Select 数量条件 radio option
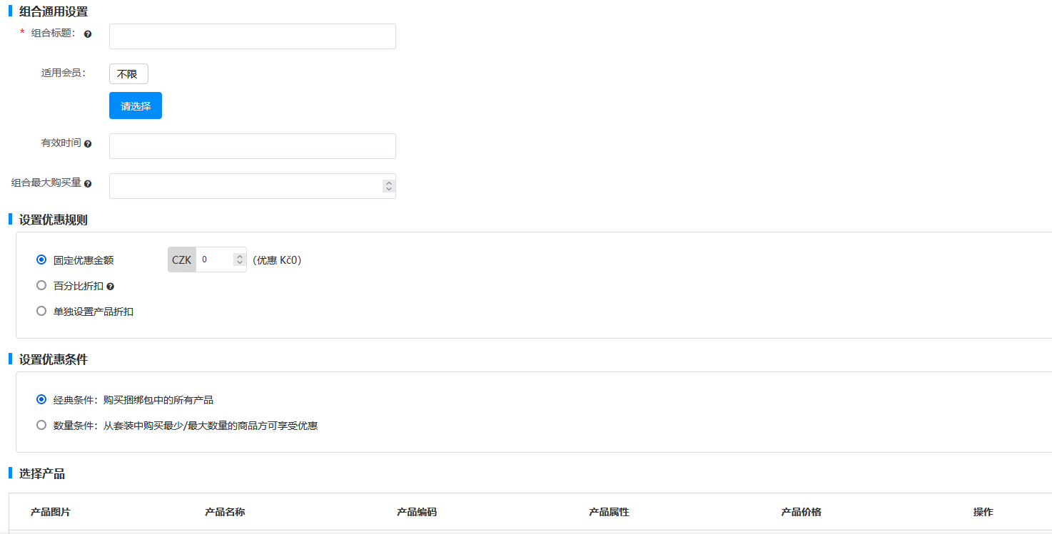This screenshot has width=1052, height=534. point(41,426)
